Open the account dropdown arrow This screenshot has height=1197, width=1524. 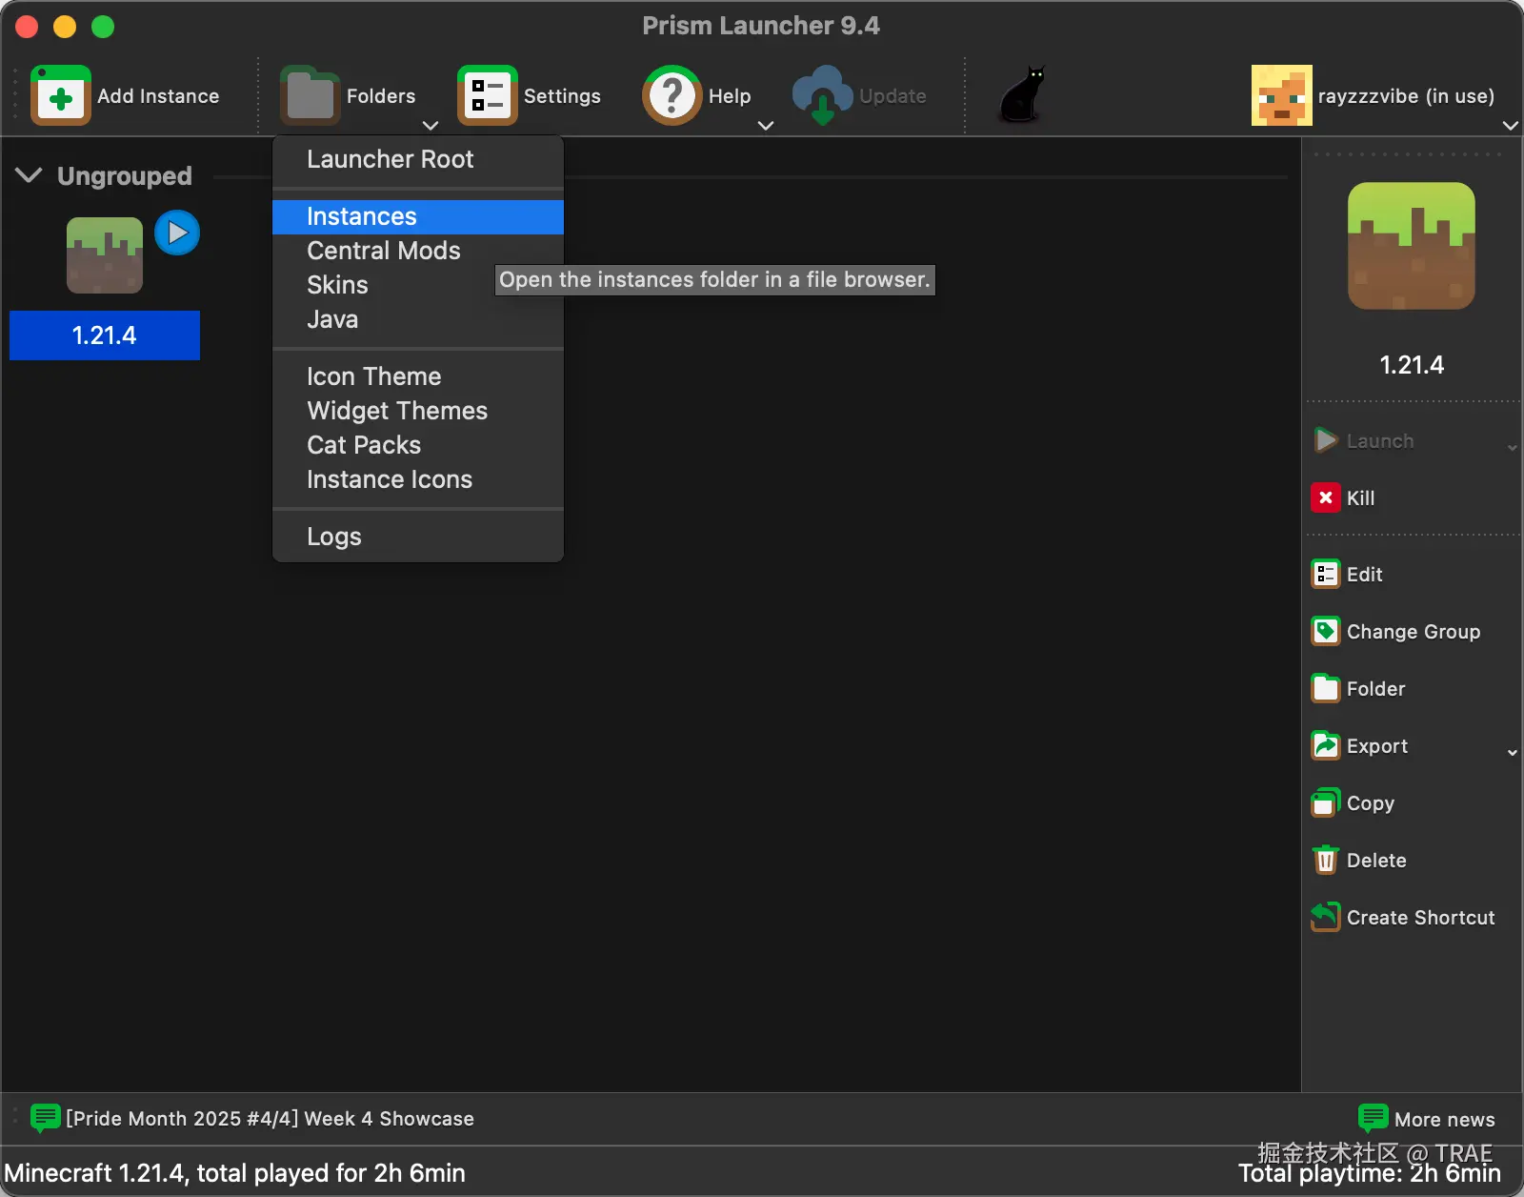[x=1511, y=125]
